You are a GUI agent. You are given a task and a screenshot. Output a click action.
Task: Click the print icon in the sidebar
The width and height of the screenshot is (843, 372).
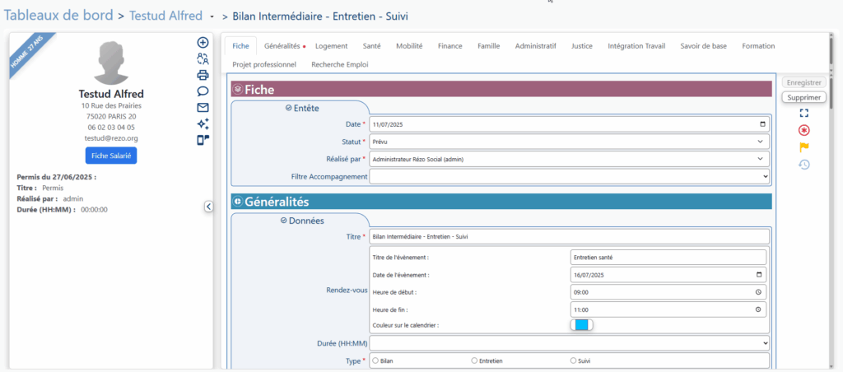click(x=203, y=75)
